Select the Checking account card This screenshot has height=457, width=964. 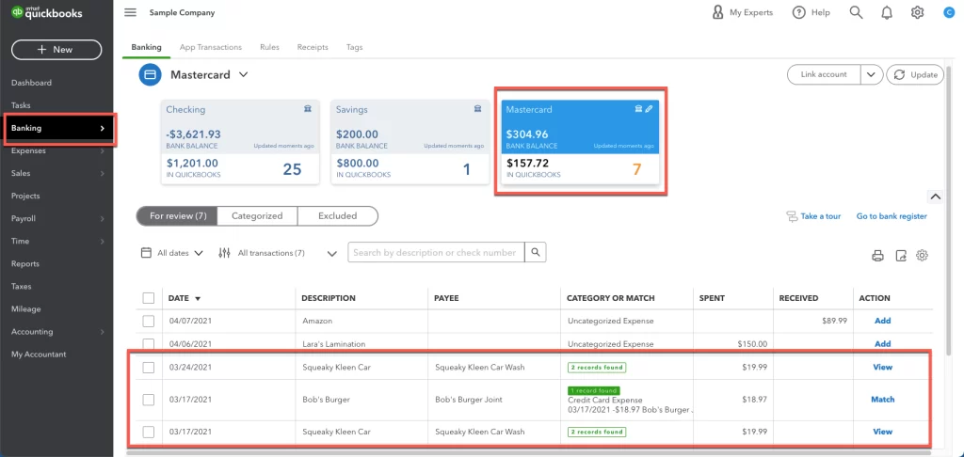240,142
